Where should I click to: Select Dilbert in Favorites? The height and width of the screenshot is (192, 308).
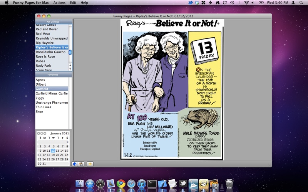52,84
